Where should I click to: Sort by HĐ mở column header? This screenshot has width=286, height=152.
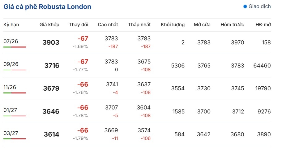click(x=263, y=25)
